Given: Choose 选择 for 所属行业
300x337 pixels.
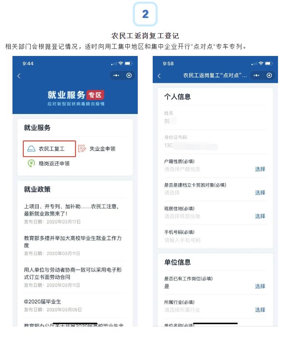Looking at the screenshot, I should (260, 310).
